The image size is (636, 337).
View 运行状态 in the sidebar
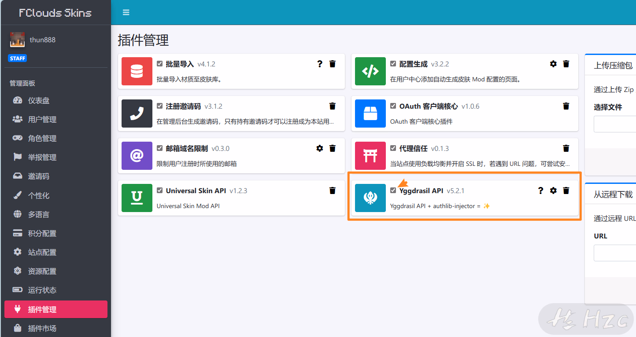tap(56, 290)
